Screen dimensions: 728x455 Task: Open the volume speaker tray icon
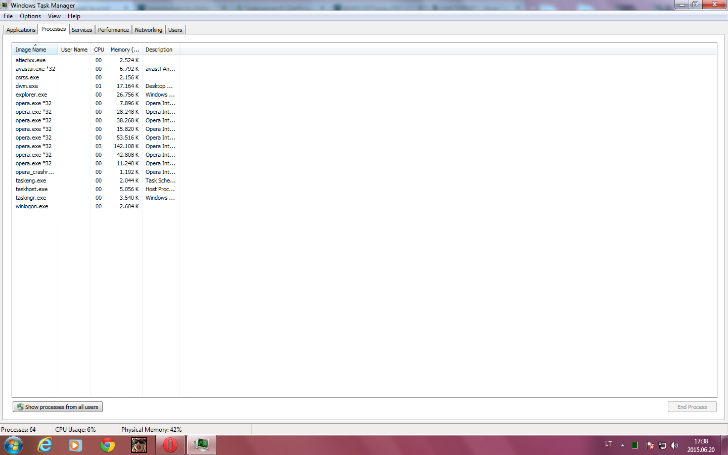[x=674, y=445]
